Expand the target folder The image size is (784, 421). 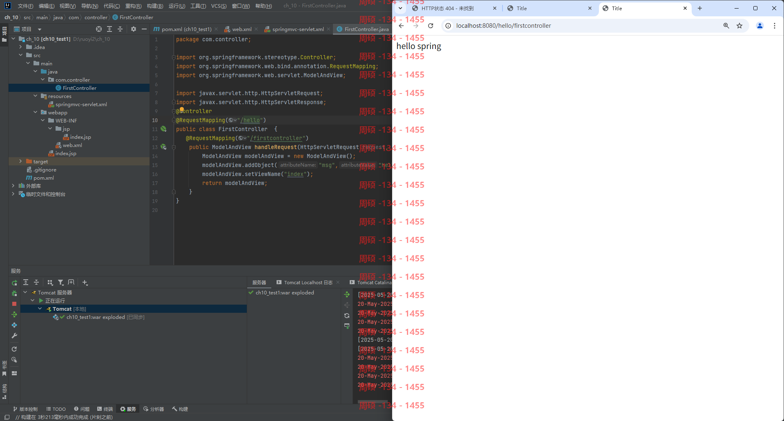(20, 161)
